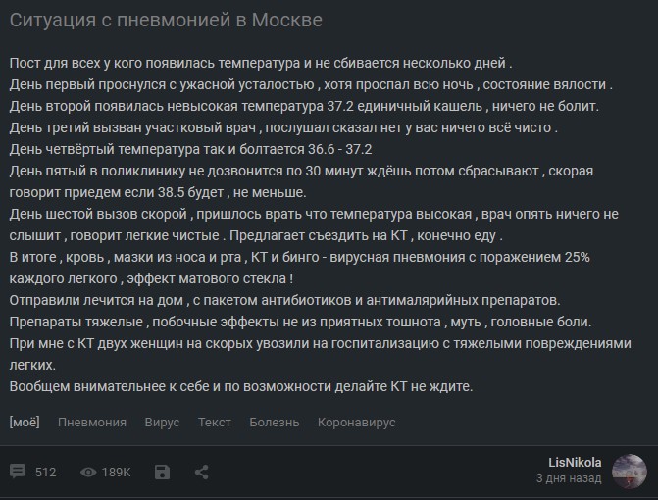The width and height of the screenshot is (658, 500).
Task: Select the Вирус tag
Action: click(162, 422)
